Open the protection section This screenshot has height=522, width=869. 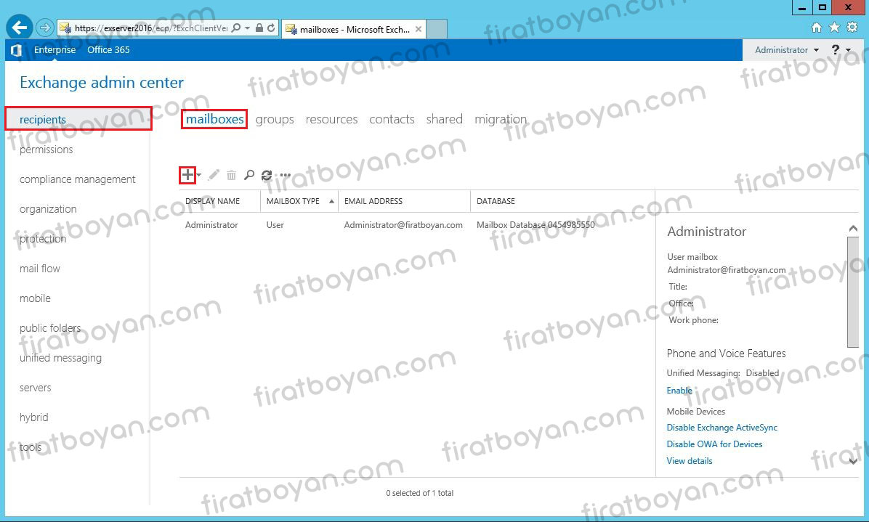(x=43, y=239)
